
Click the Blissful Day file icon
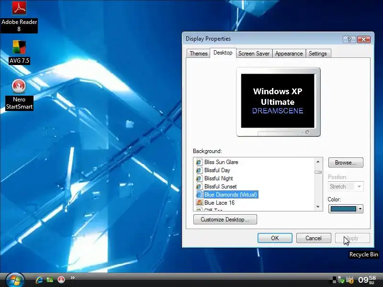click(199, 170)
